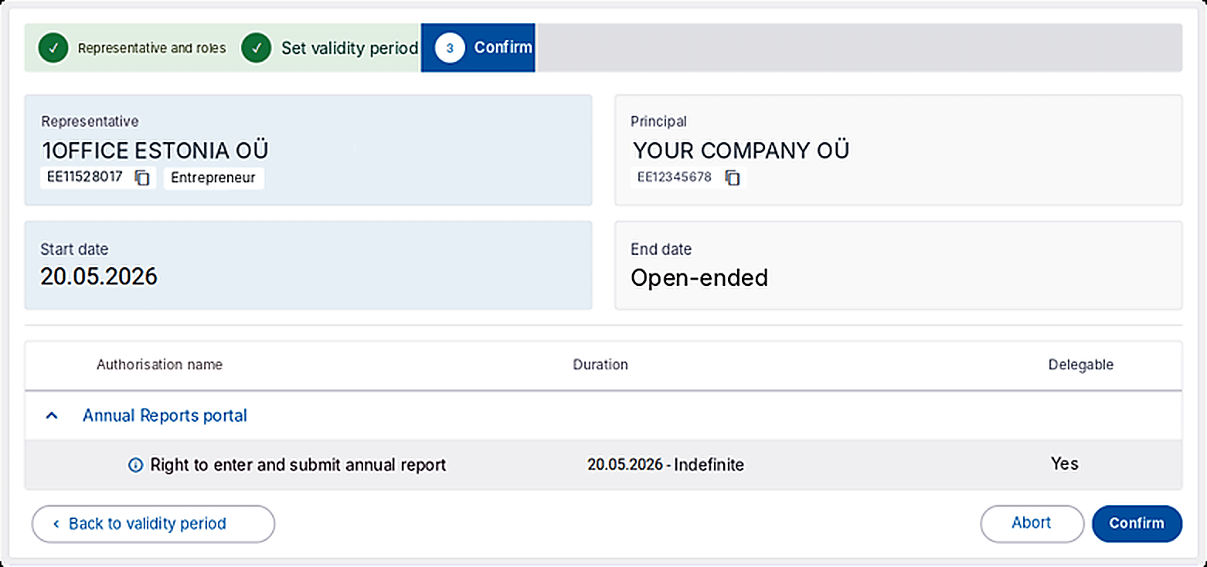Select 1OFFICE ESTONIA OÜ representative name
This screenshot has width=1207, height=567.
coord(155,150)
